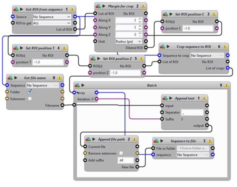
Task: Tick the Remove extension checkbox
Action: 121,153
